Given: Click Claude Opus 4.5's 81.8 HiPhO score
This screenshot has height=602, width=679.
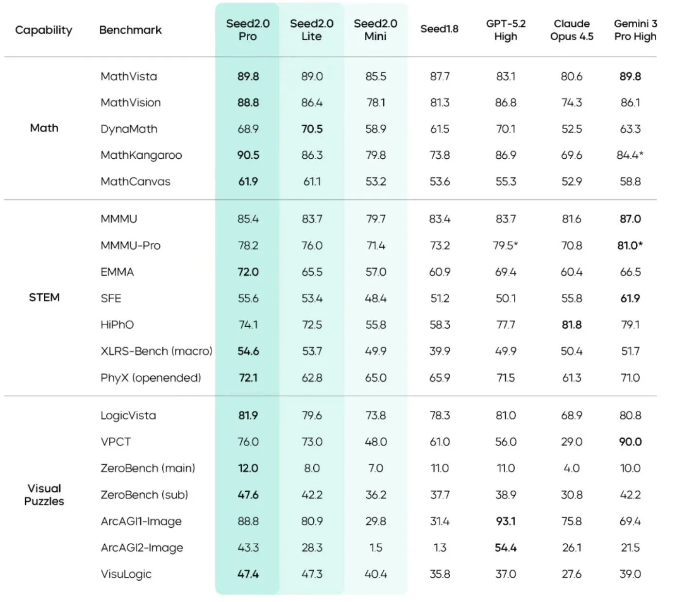Looking at the screenshot, I should (572, 325).
